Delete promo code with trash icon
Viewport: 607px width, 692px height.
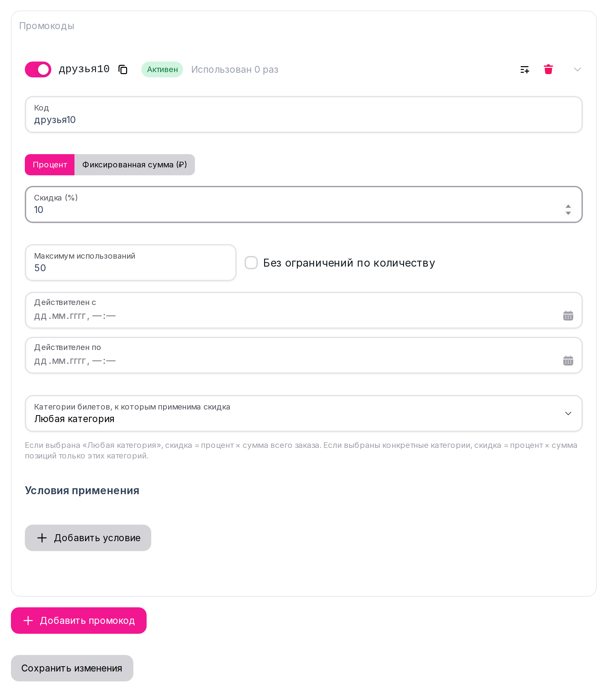(x=548, y=69)
